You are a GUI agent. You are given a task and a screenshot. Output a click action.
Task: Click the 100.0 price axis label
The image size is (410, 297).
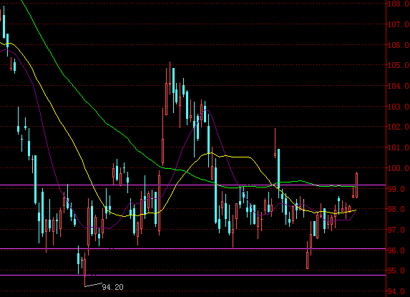[x=399, y=168]
